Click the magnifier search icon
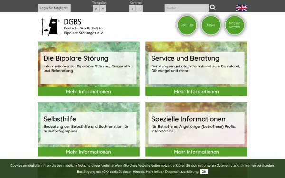The image size is (285, 178). tap(213, 7)
